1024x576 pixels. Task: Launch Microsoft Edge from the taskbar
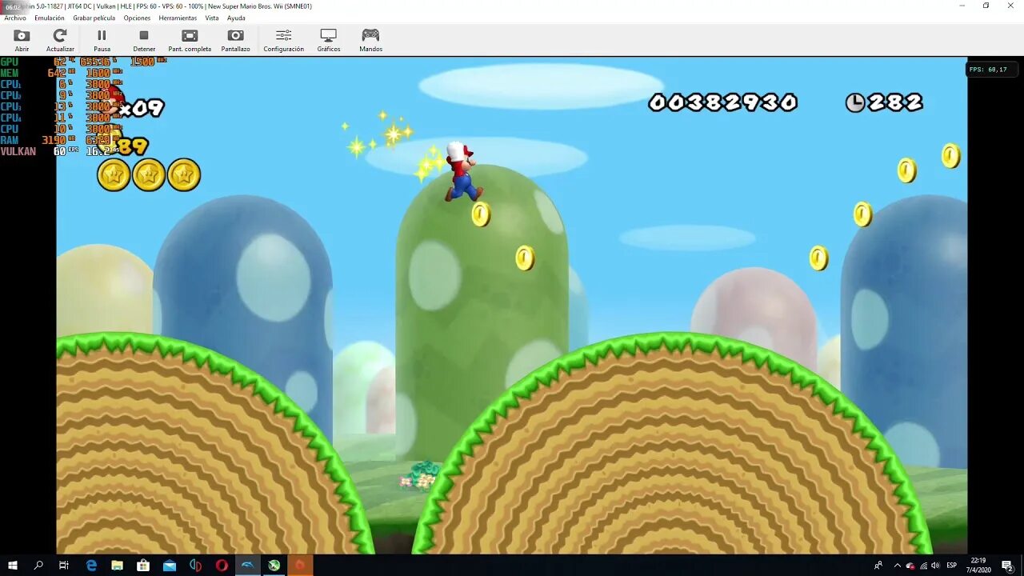pyautogui.click(x=91, y=566)
